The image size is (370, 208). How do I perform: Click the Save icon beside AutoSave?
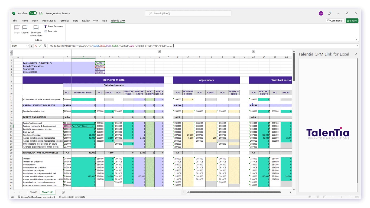41,13
